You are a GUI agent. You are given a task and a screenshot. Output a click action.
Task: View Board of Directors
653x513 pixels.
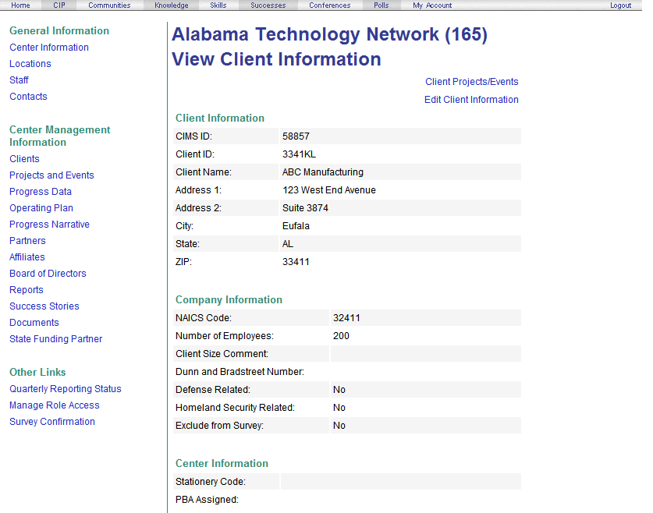click(48, 274)
